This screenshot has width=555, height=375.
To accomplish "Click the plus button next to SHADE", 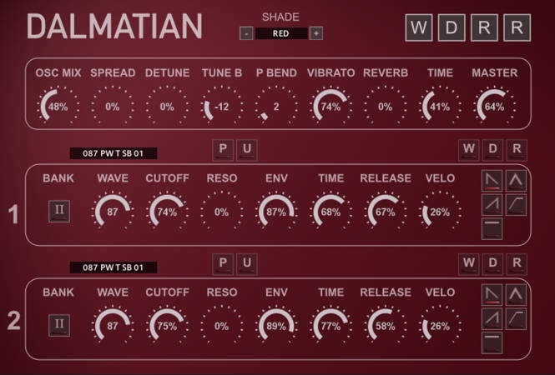I will [315, 33].
